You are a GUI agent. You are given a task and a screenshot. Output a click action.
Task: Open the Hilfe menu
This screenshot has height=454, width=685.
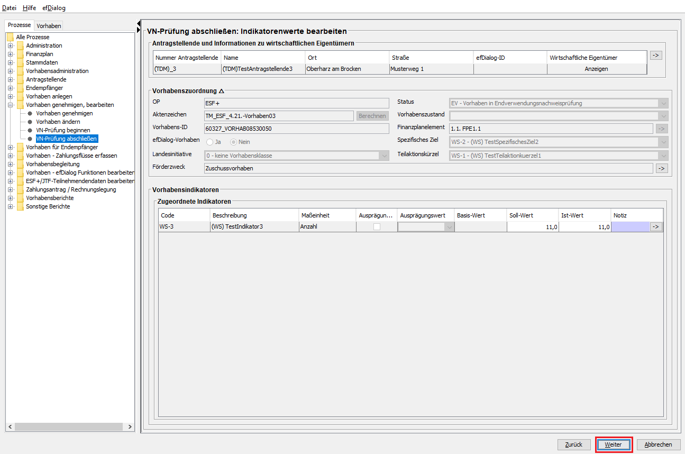click(30, 8)
